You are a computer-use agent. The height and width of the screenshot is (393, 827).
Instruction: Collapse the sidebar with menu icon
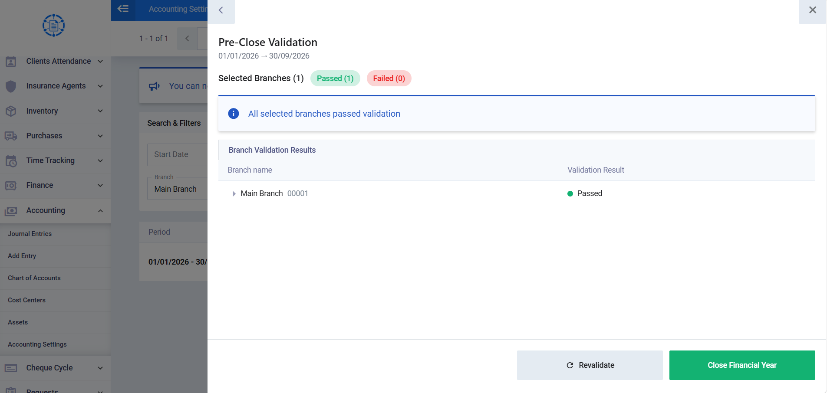123,9
